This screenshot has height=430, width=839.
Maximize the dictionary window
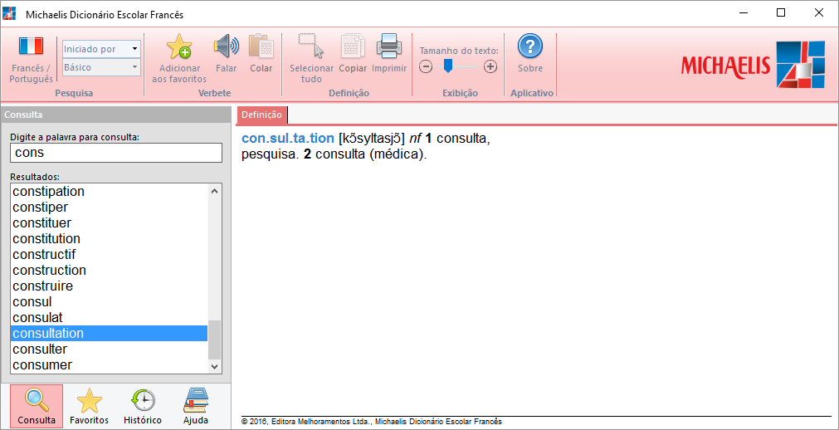pos(781,13)
